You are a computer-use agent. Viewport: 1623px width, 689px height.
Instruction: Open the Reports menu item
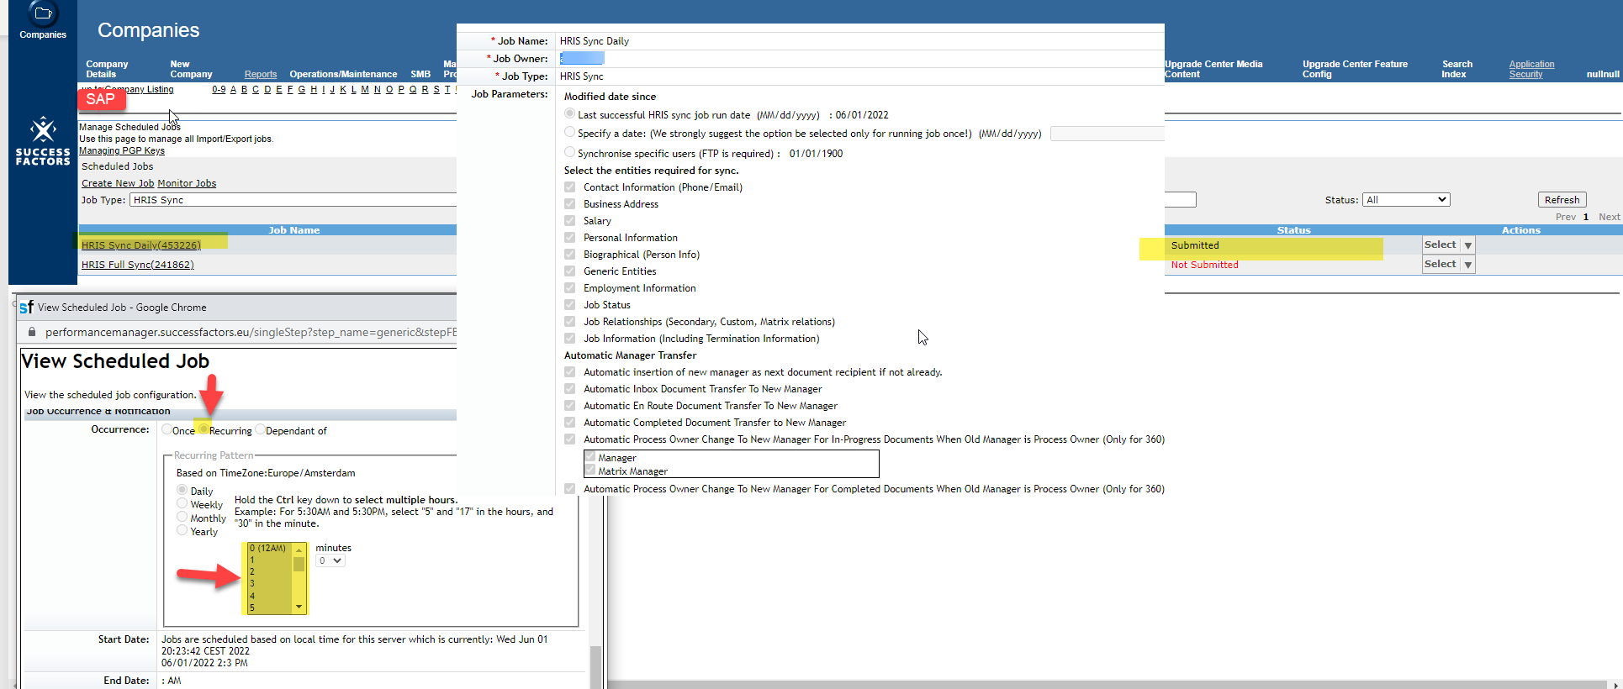click(261, 74)
